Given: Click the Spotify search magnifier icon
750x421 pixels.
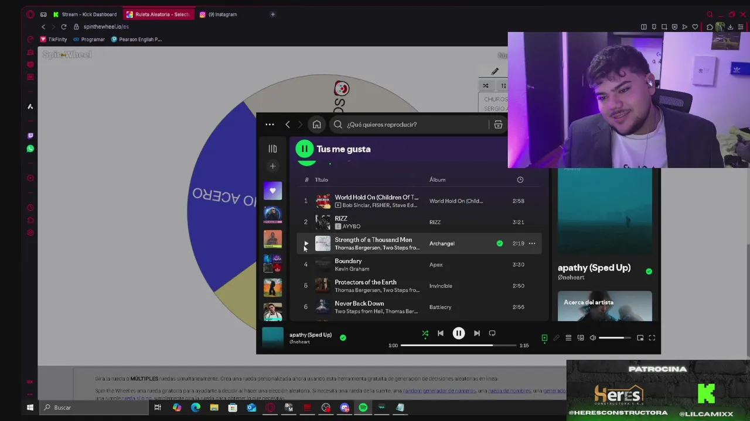Looking at the screenshot, I should tap(338, 125).
